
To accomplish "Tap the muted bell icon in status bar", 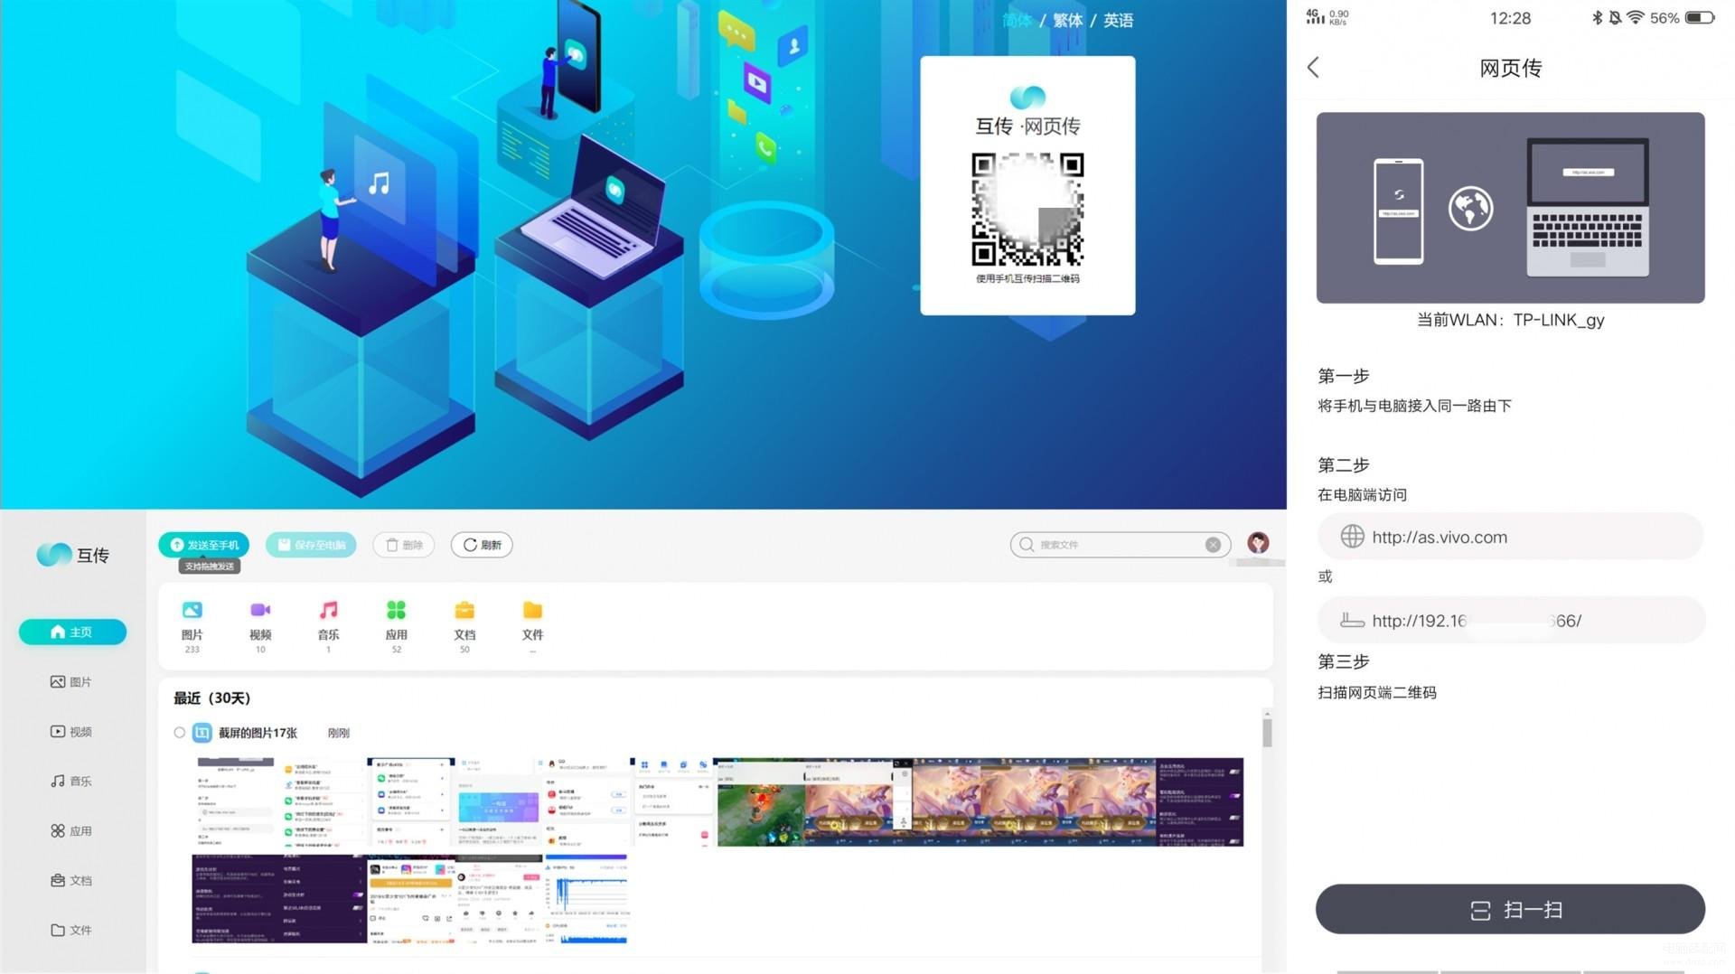I will (x=1615, y=18).
